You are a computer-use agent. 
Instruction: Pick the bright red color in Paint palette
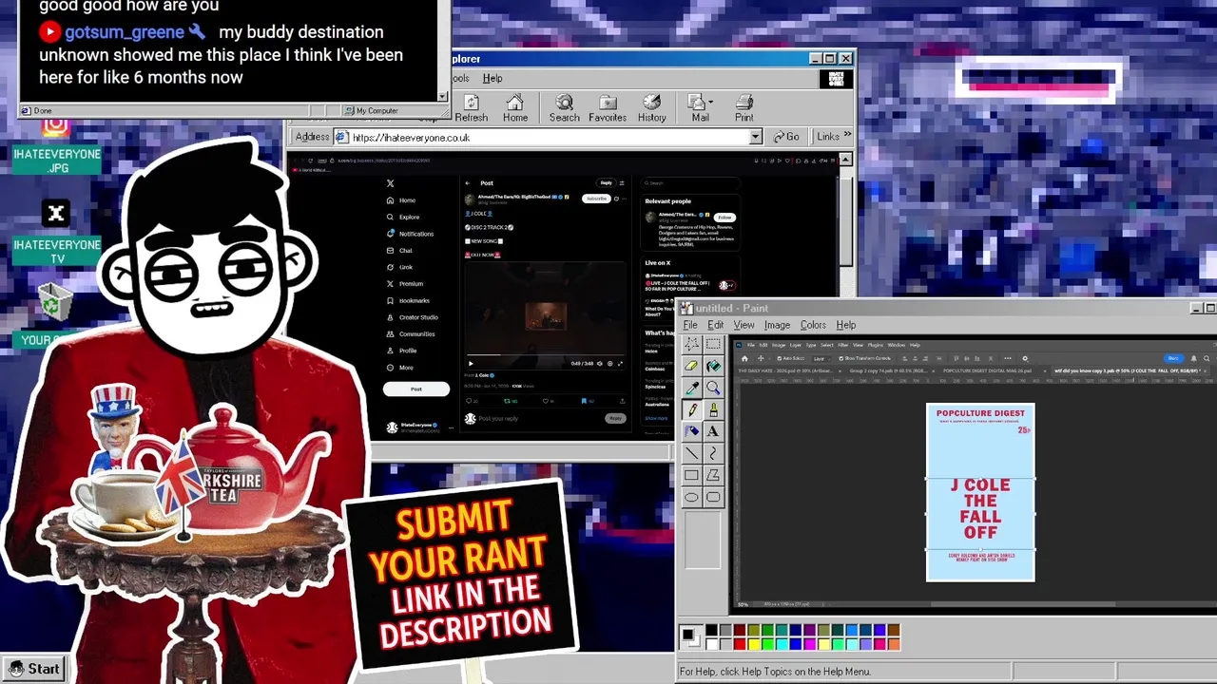click(740, 644)
